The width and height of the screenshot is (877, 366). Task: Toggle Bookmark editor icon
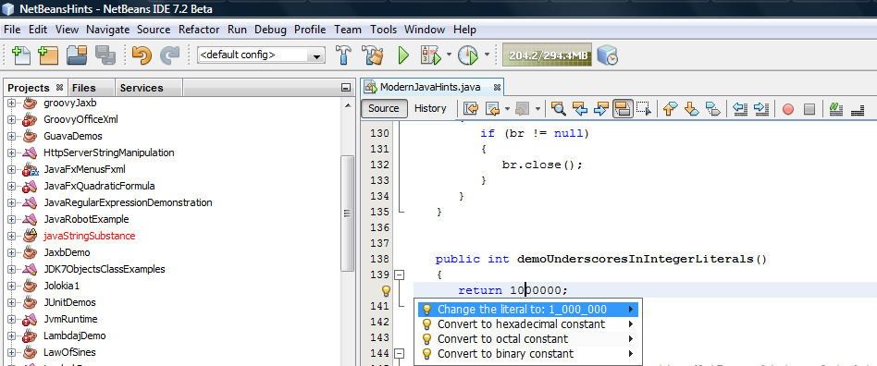coord(712,109)
